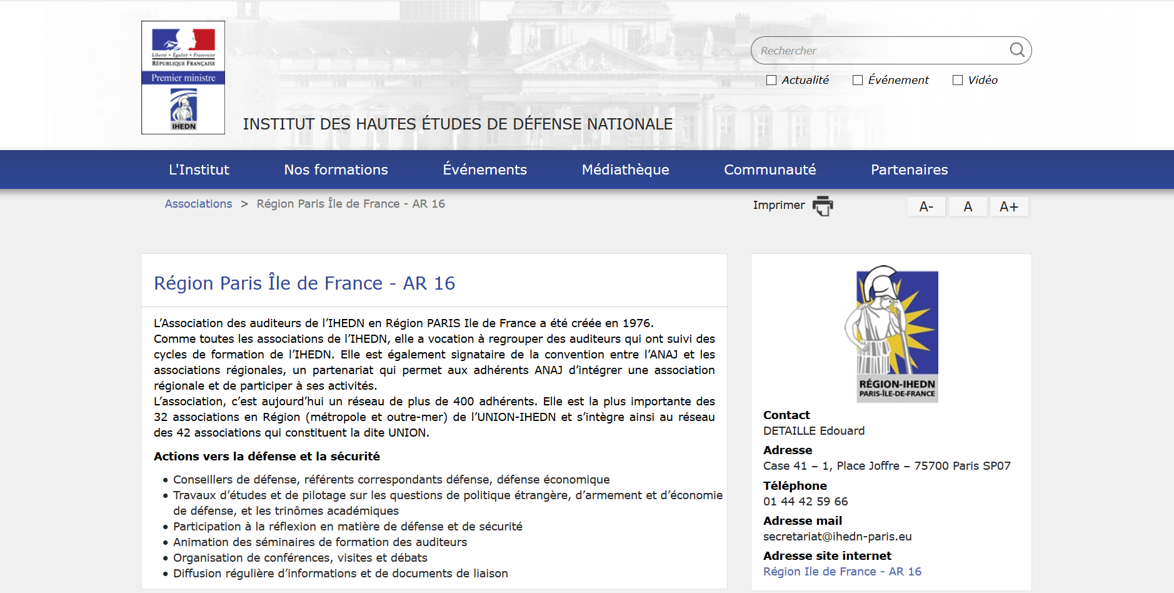Enable the Vidéo checkbox

[x=958, y=79]
